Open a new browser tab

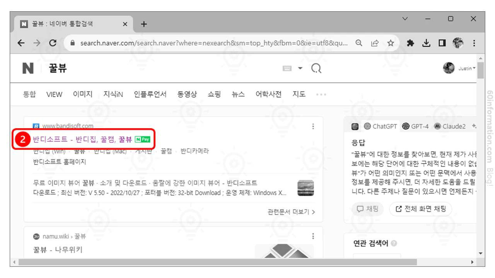pyautogui.click(x=144, y=24)
